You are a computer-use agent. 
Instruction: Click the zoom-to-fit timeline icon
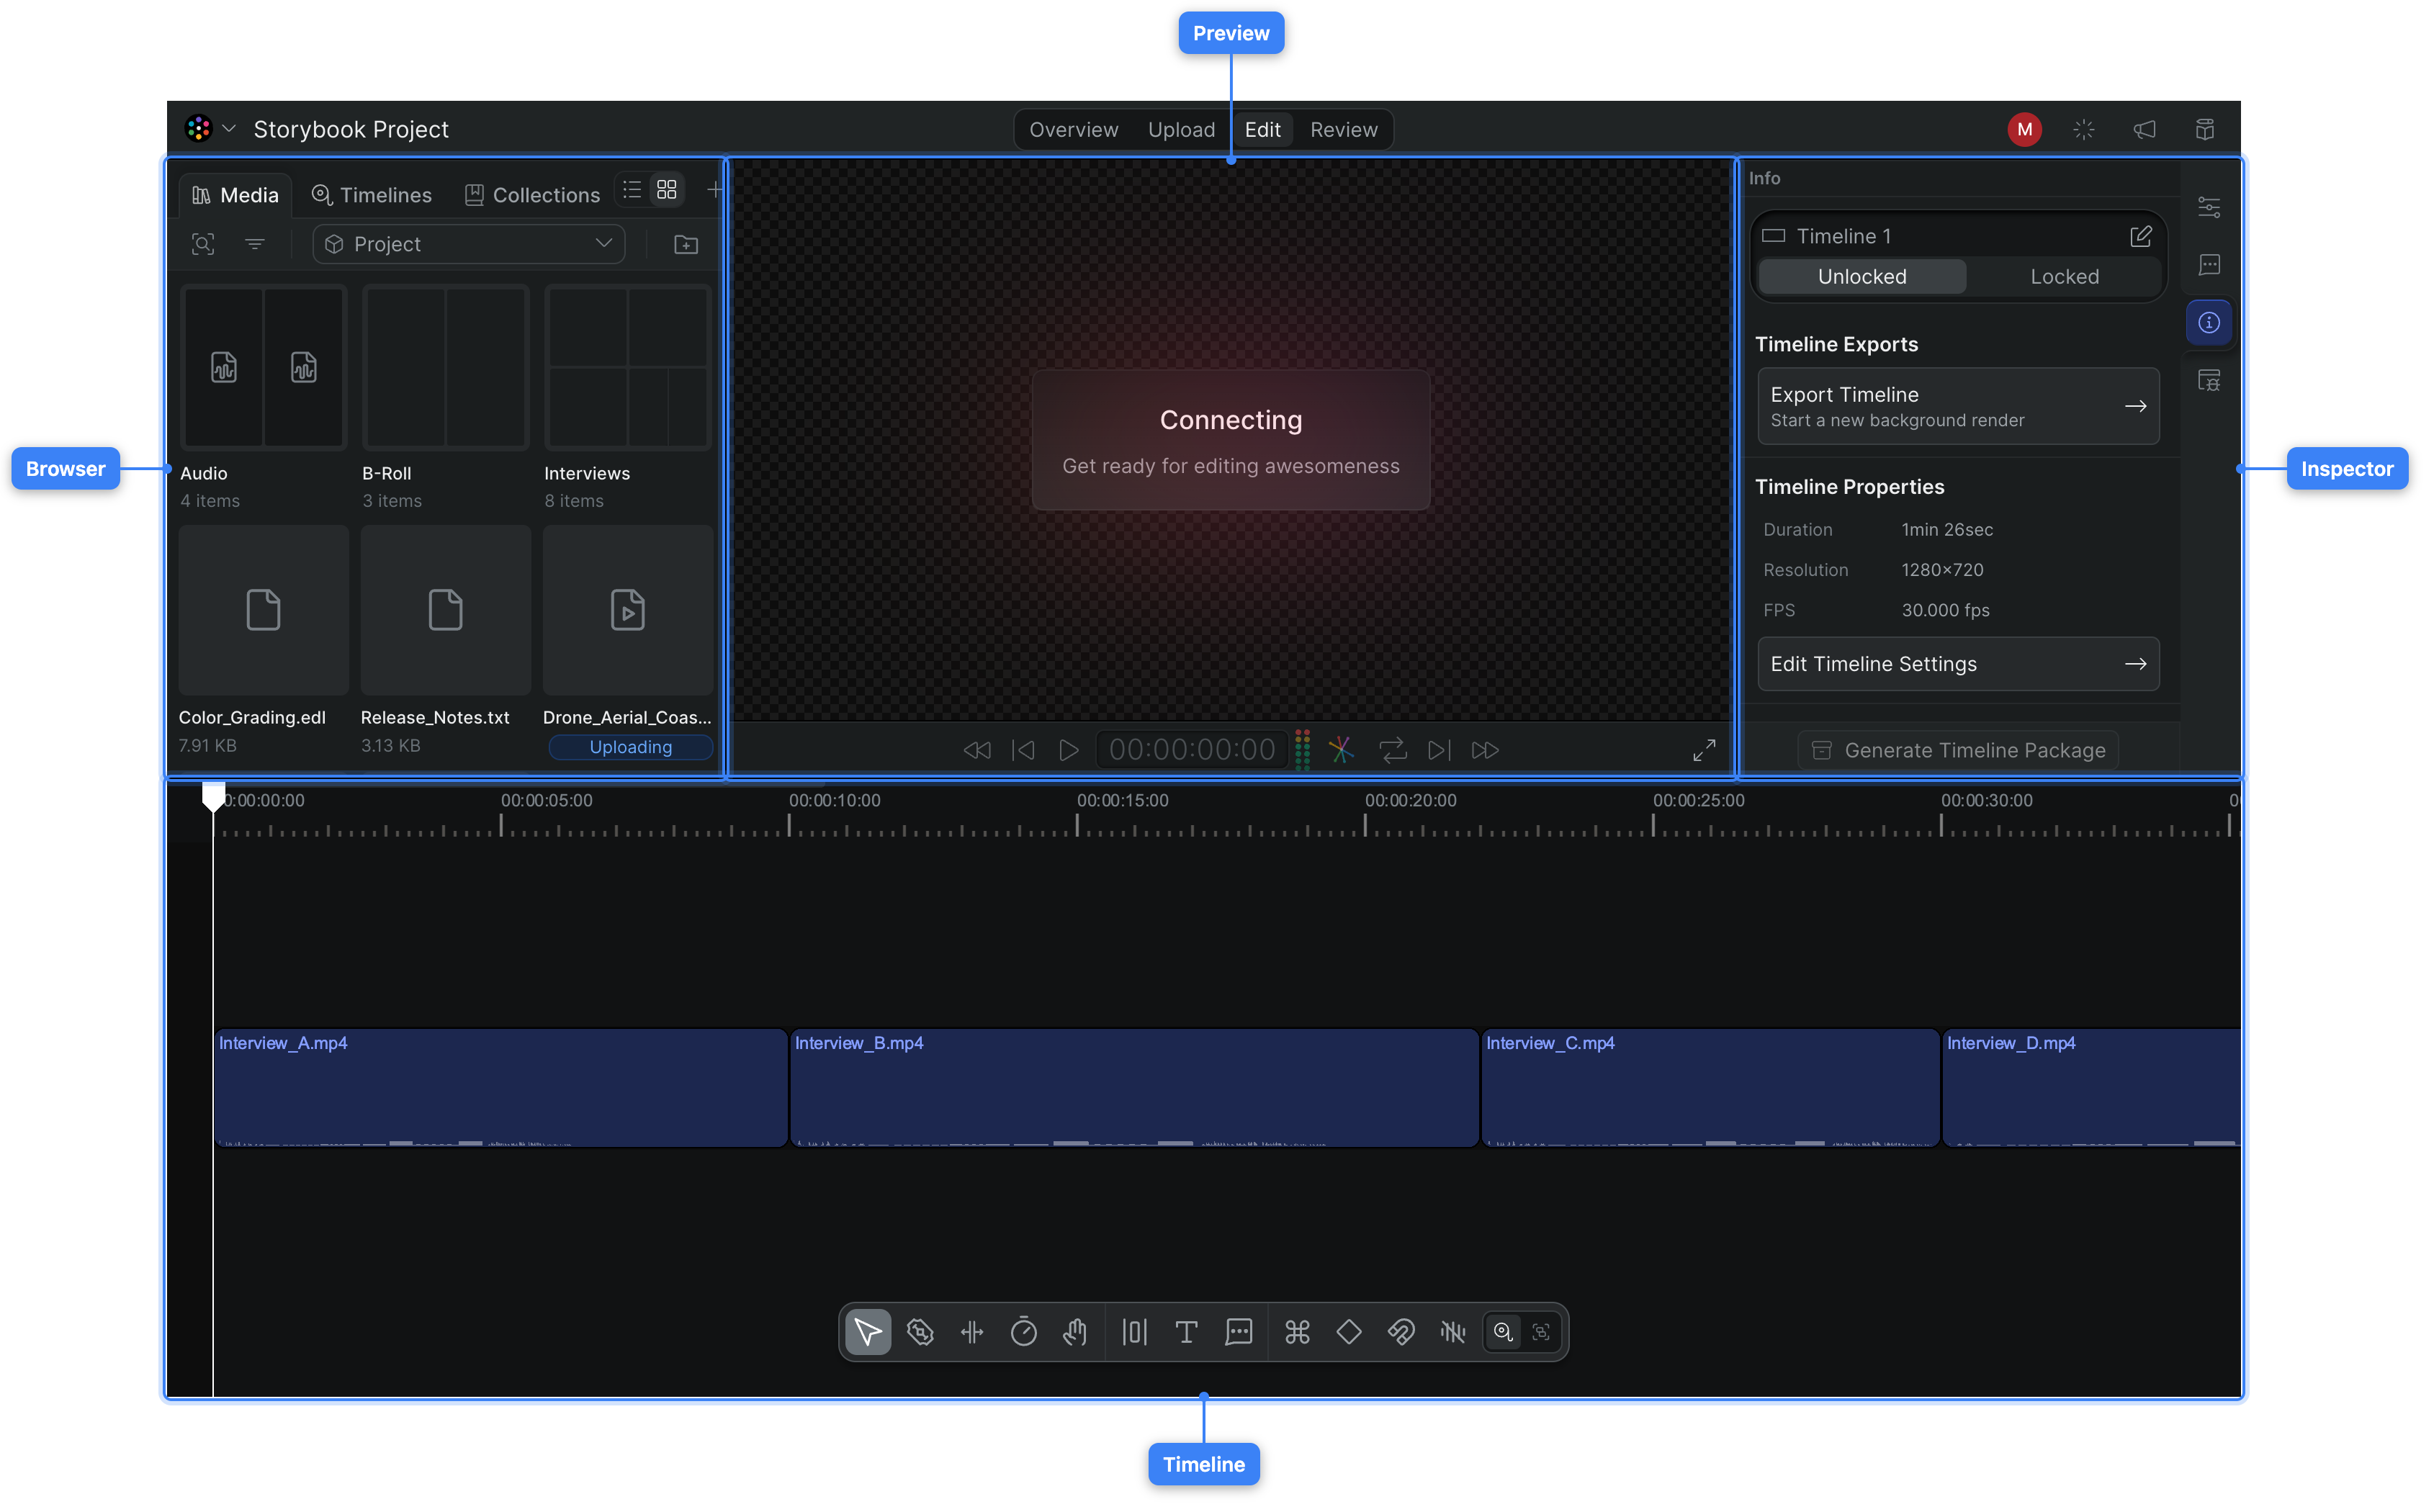[1541, 1332]
